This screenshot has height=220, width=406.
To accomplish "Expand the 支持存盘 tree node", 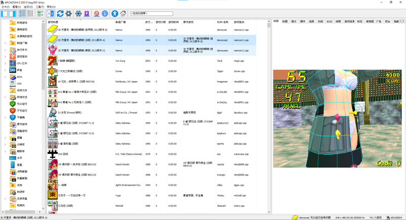I will [x=5, y=199].
